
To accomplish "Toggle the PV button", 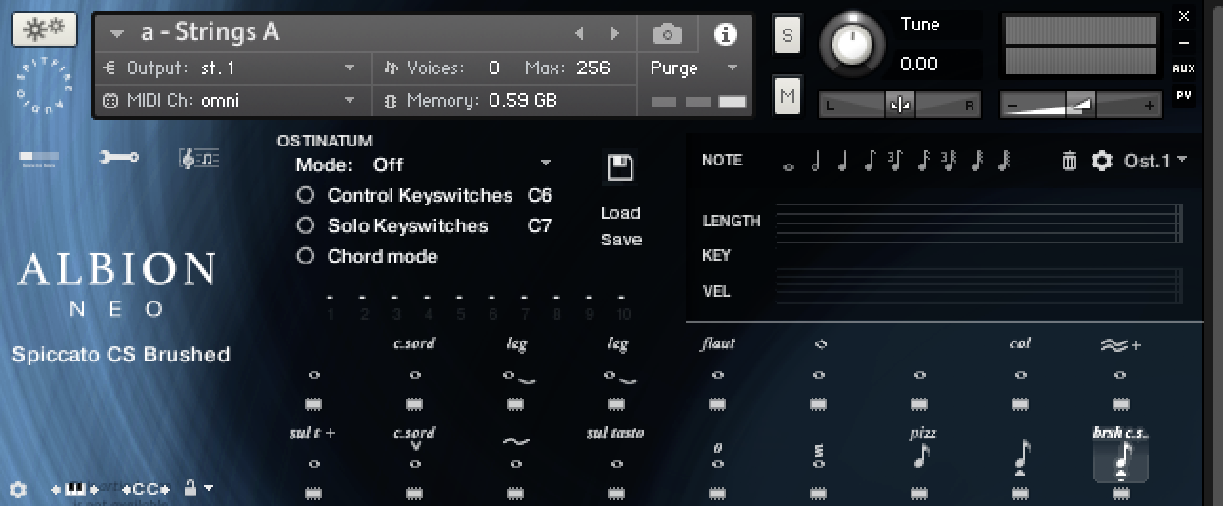I will click(1184, 95).
